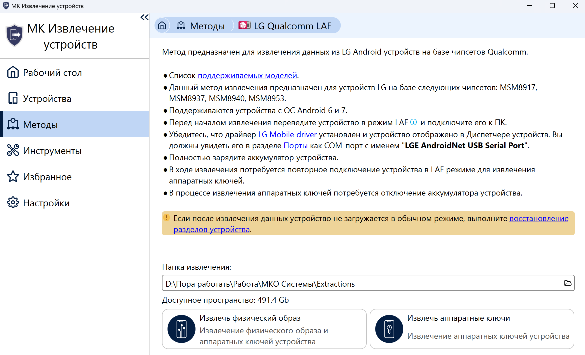This screenshot has width=585, height=355.
Task: Click the methods icon in the sidebar
Action: [x=13, y=124]
